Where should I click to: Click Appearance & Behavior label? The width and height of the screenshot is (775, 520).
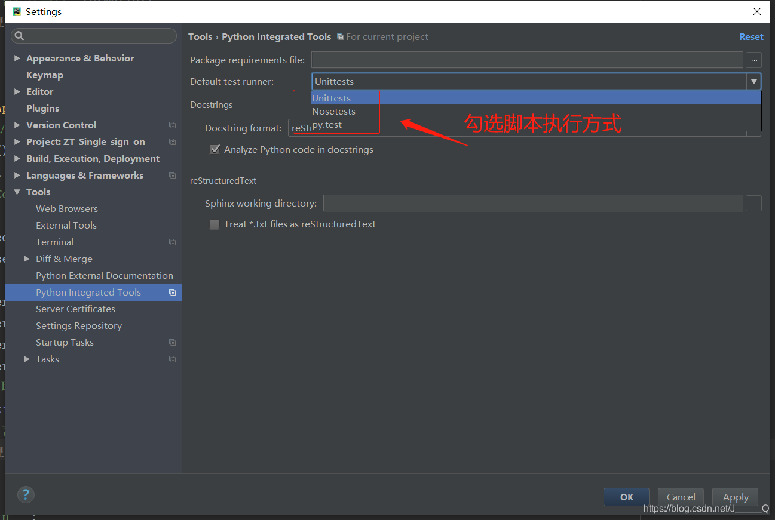(80, 59)
